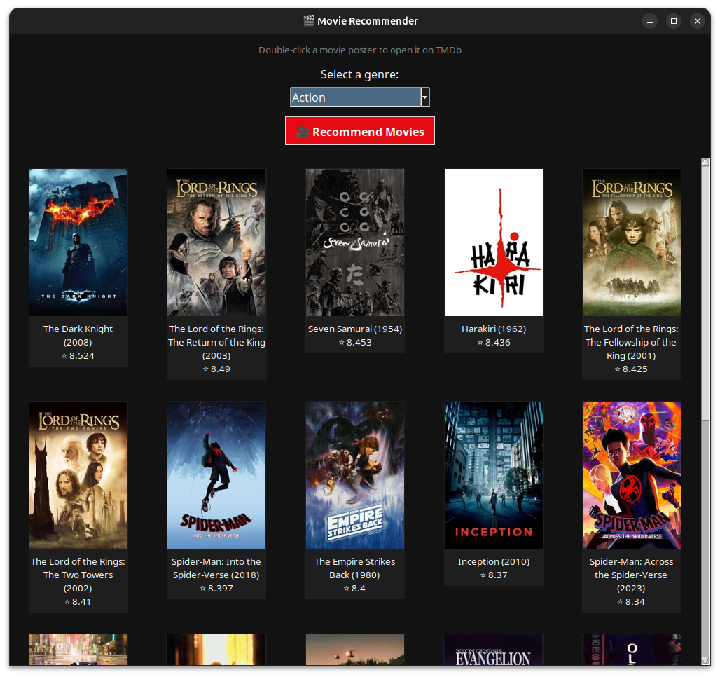Click the scrollbar down arrow

705,660
